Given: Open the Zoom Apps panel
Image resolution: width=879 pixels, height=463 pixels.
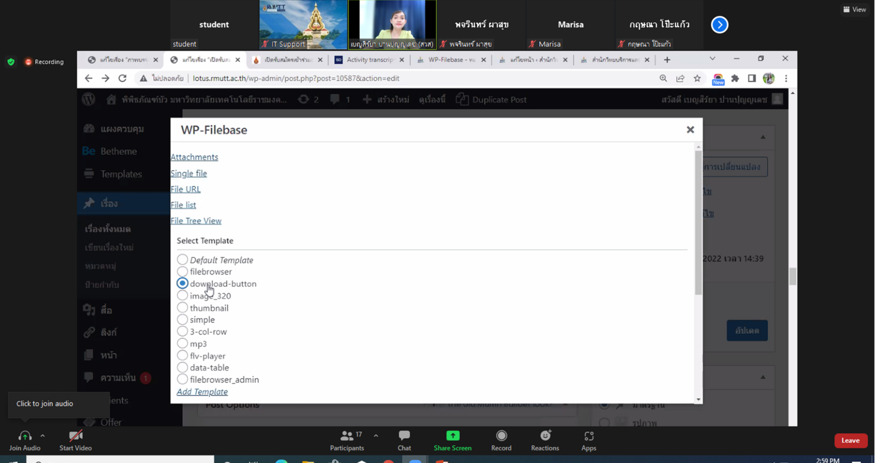Looking at the screenshot, I should click(588, 440).
